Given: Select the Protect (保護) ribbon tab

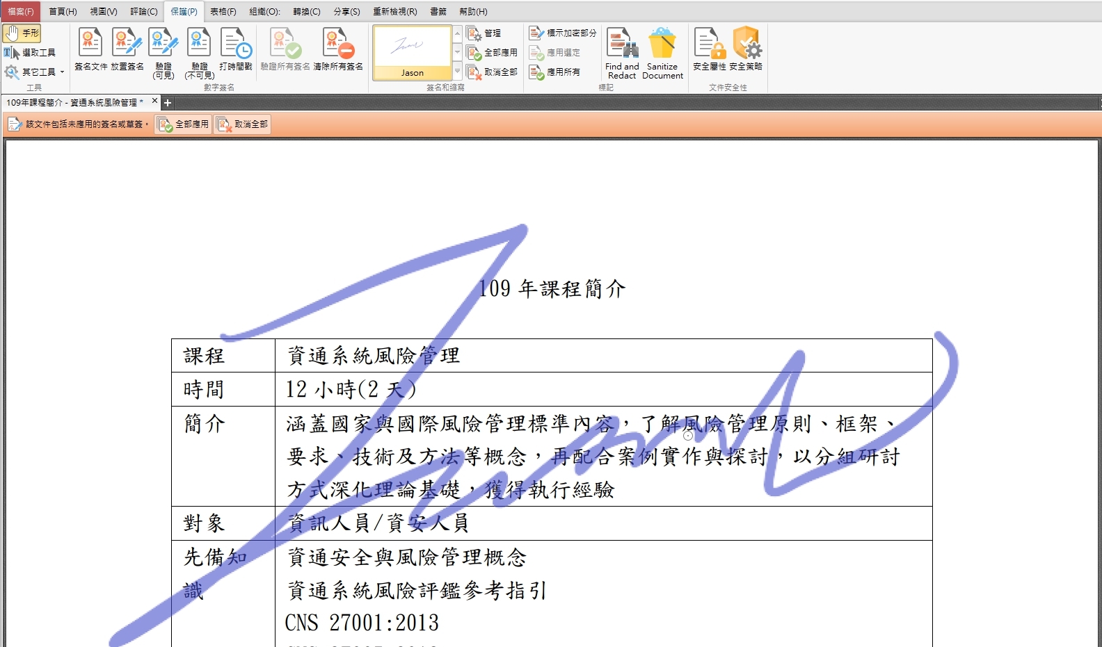Looking at the screenshot, I should coord(184,11).
